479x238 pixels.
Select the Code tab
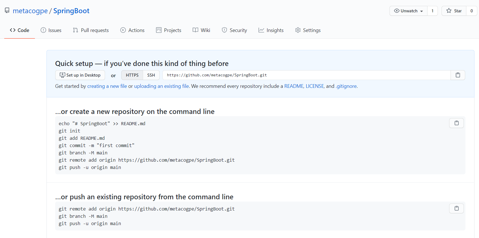19,30
